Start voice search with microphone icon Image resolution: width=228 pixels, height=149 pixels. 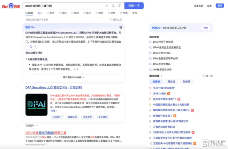click(113, 6)
